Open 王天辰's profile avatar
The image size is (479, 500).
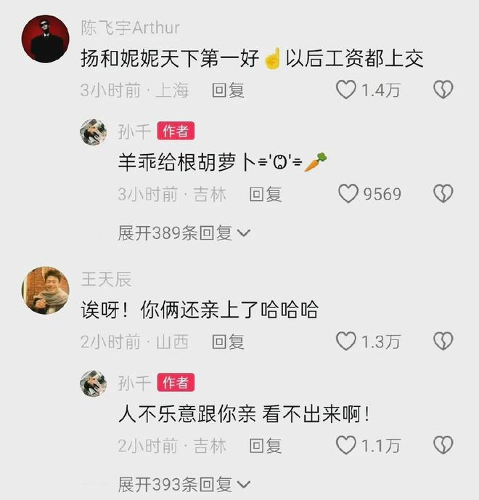click(x=46, y=291)
